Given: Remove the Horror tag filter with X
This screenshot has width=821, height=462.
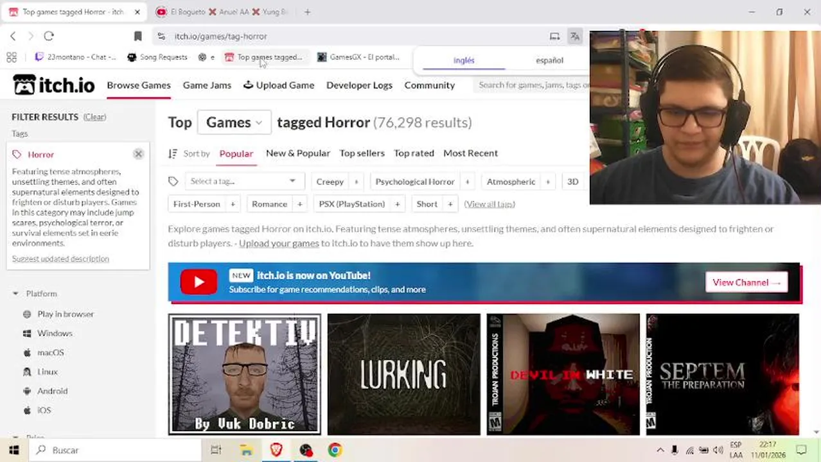Looking at the screenshot, I should pyautogui.click(x=138, y=154).
